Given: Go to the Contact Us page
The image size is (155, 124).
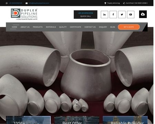Looking at the screenshot, I should click(x=90, y=27).
